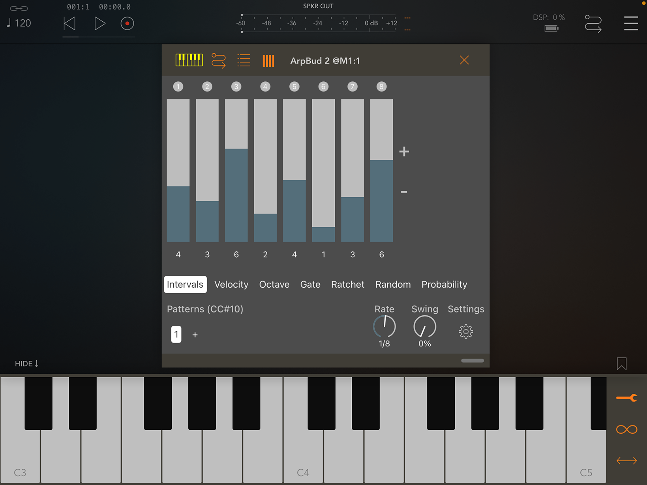The width and height of the screenshot is (647, 485).
Task: Switch to the Velocity tab
Action: coord(231,285)
